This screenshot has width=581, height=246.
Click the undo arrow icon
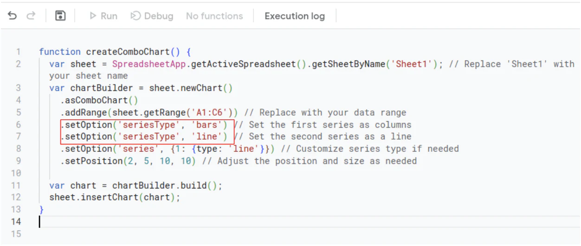click(x=13, y=16)
